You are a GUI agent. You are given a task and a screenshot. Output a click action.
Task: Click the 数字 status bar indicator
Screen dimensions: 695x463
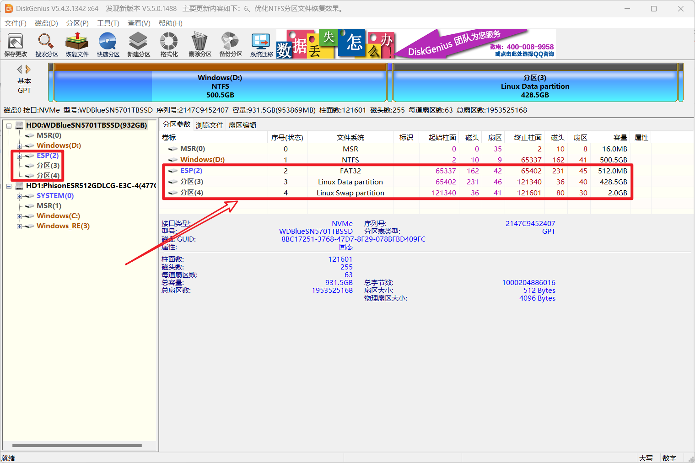point(669,458)
